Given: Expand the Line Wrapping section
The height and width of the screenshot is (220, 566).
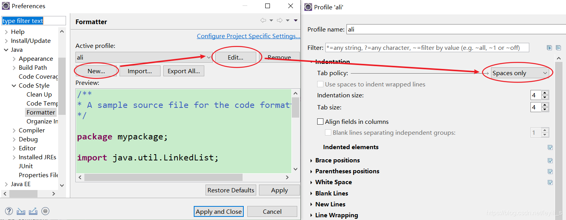Looking at the screenshot, I should click(x=311, y=215).
